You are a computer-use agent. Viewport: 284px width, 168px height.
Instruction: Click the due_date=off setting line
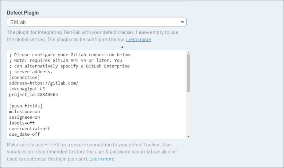click(x=24, y=134)
